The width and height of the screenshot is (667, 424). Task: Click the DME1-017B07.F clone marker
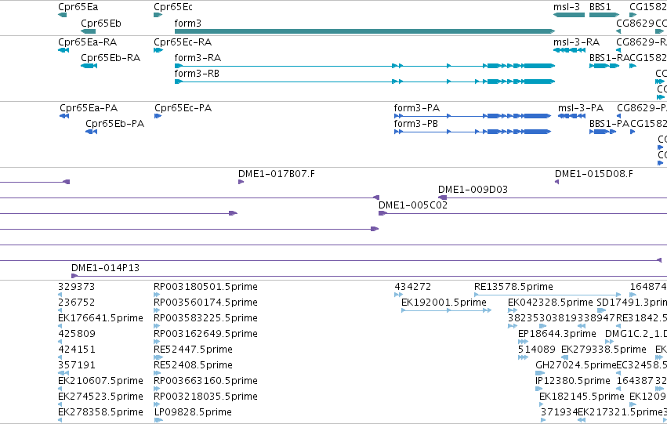(241, 182)
